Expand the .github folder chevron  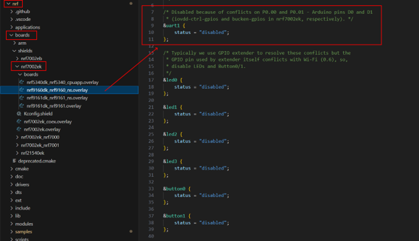coord(11,11)
